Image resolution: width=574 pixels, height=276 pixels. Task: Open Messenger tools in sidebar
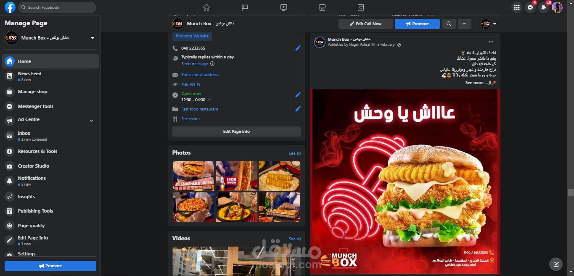tap(50, 106)
